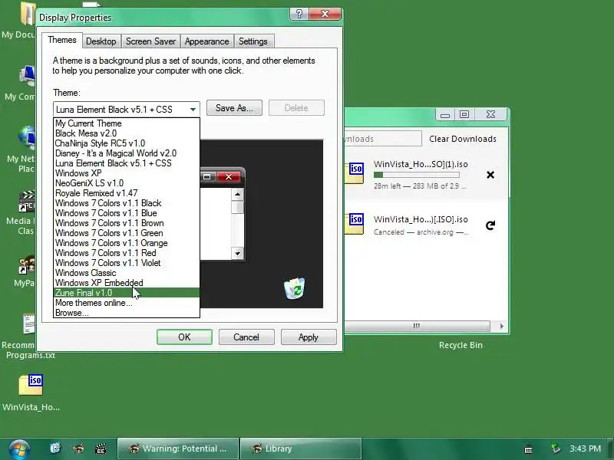Open Media Player Classic quick launch icon
This screenshot has width=614, height=460.
pyautogui.click(x=101, y=449)
